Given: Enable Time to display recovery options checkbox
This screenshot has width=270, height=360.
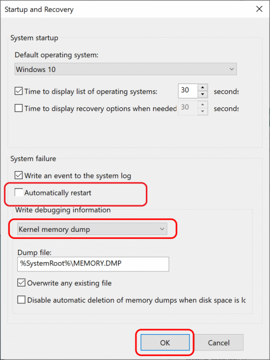Looking at the screenshot, I should click(x=19, y=108).
